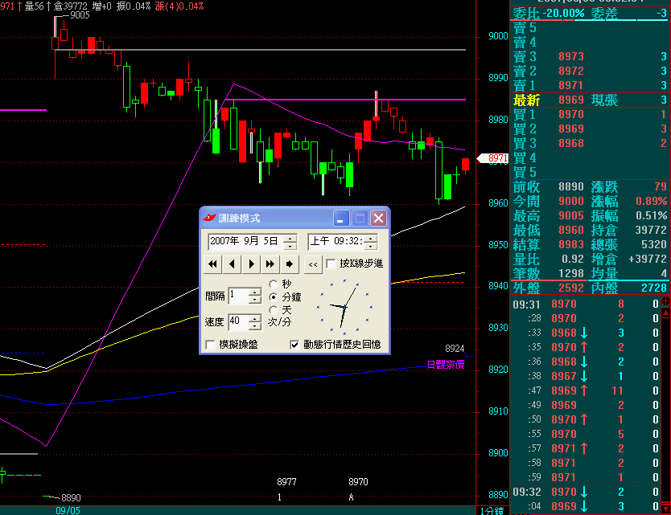Click the 漲幅 value 0.89%

pos(651,202)
